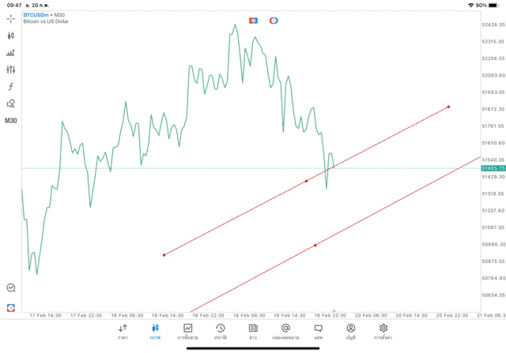The height and width of the screenshot is (353, 506).
Task: Open chart type candlestick settings
Action: (11, 36)
